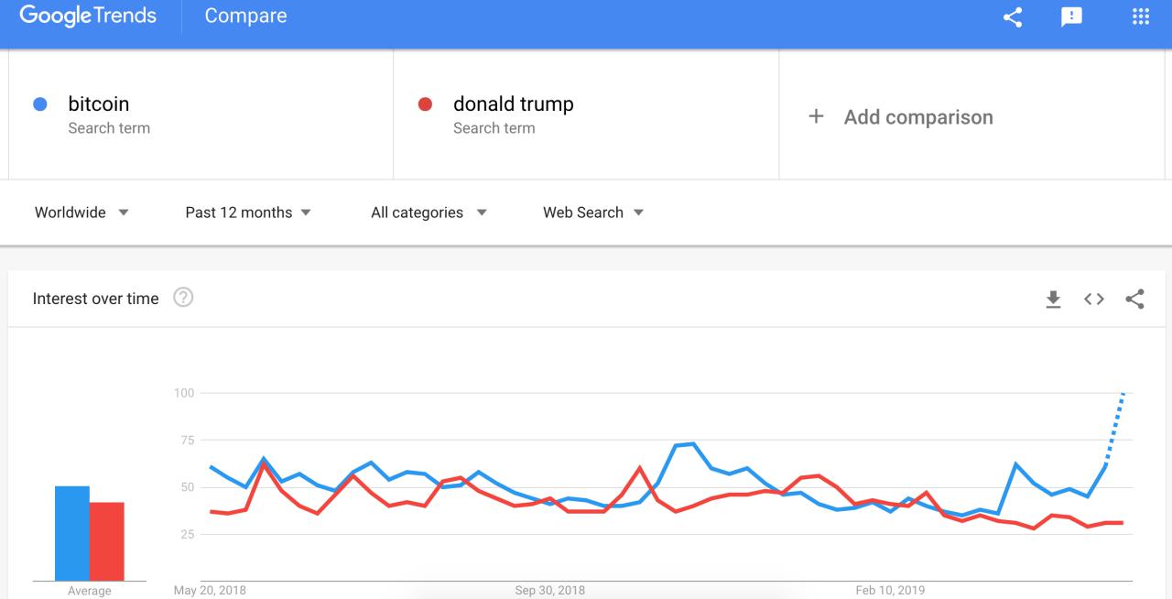Open the Web Search type dropdown
This screenshot has width=1172, height=599.
coord(591,212)
